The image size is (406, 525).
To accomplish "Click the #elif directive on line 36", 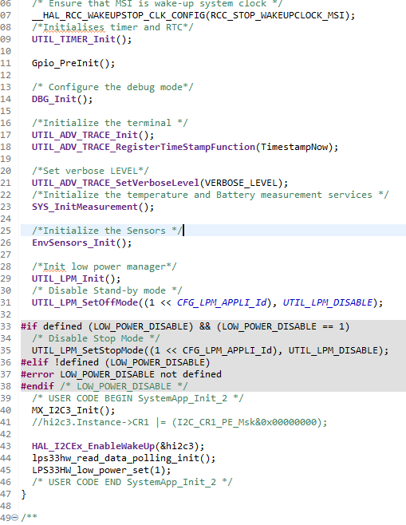I will pos(35,362).
